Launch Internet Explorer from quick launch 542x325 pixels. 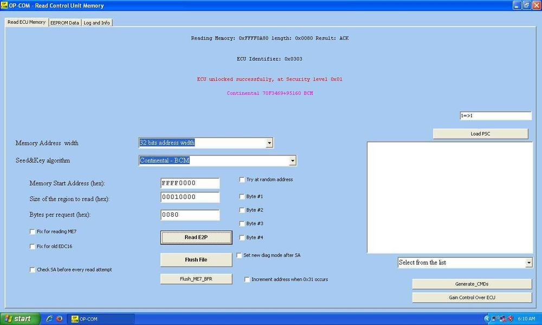pos(49,318)
